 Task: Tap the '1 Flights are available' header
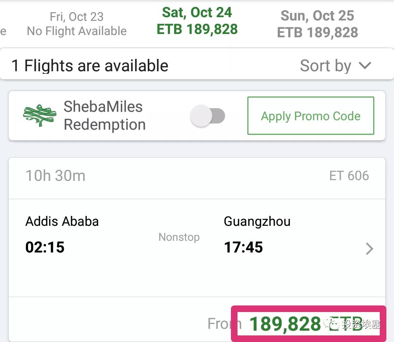click(x=90, y=66)
